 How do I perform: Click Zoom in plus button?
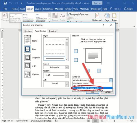click(127, 121)
